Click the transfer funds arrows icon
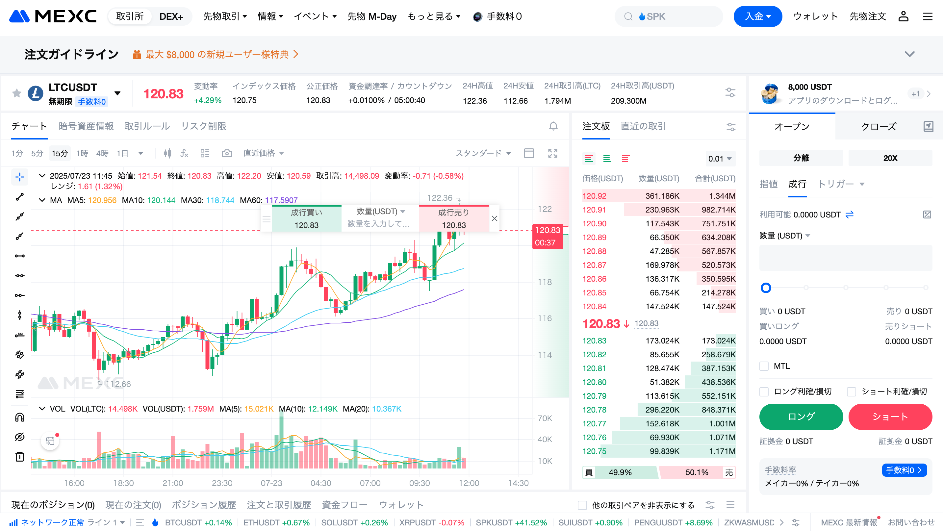This screenshot has height=531, width=943. click(x=849, y=215)
